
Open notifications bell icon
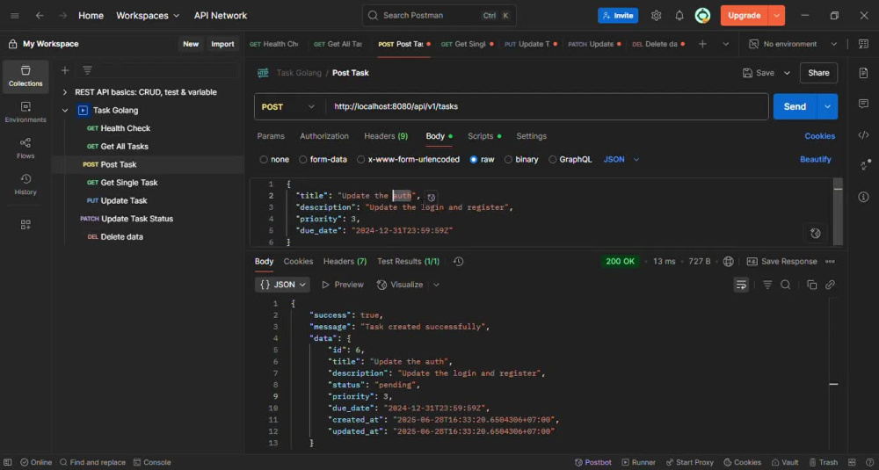coord(679,16)
